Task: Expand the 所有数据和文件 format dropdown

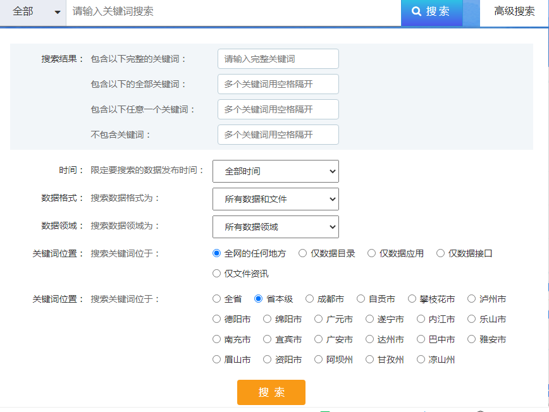Action: (x=276, y=199)
